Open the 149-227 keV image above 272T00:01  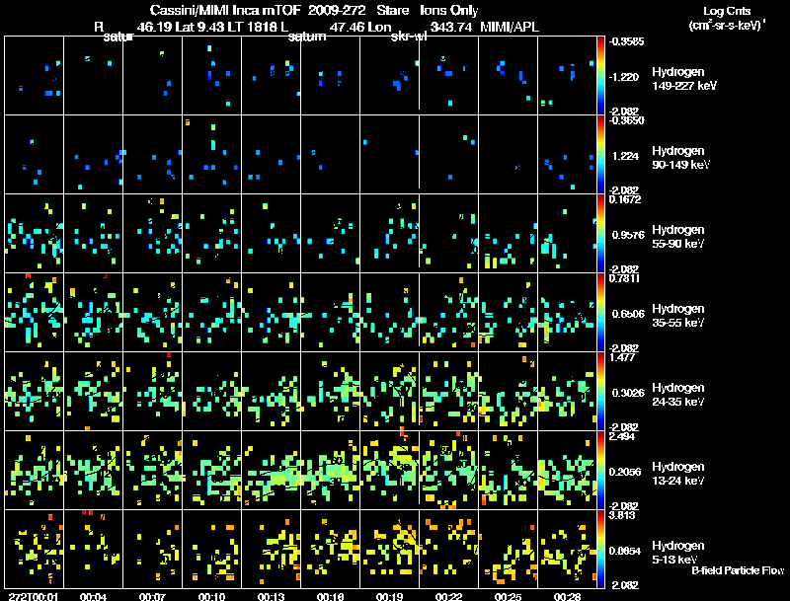coord(34,76)
